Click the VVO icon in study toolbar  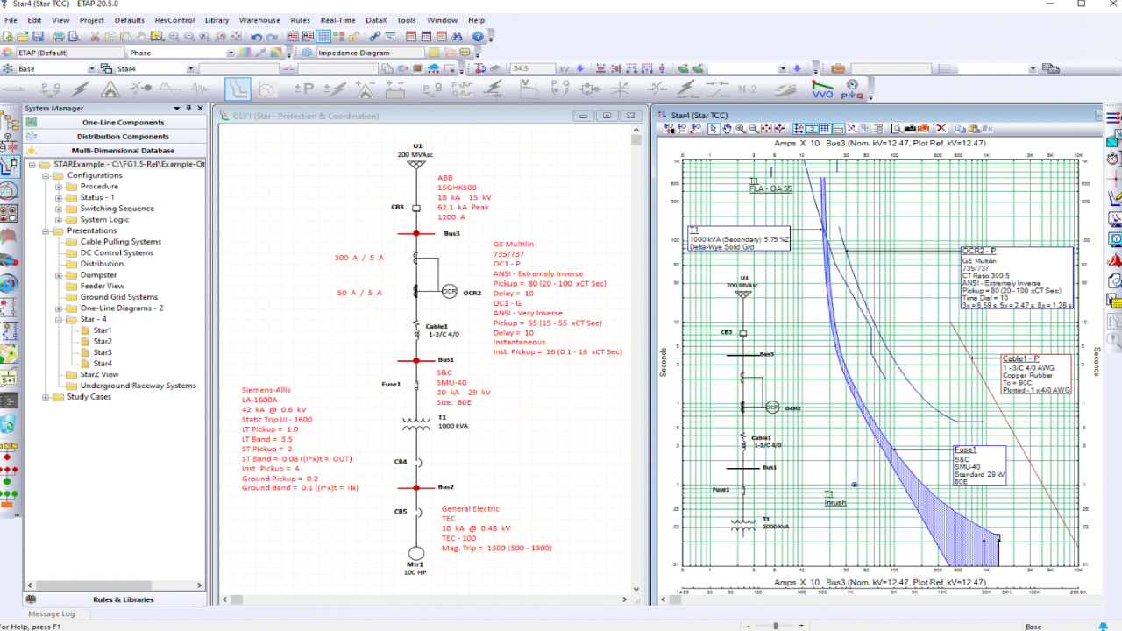pyautogui.click(x=822, y=89)
